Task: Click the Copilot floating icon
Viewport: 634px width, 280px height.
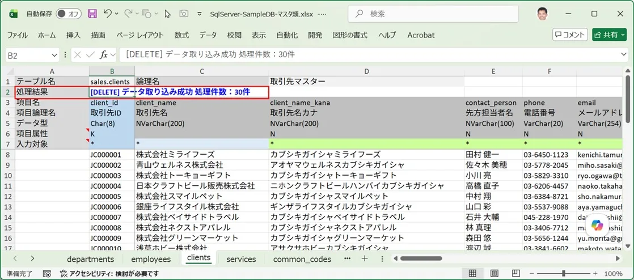Action: [597, 225]
